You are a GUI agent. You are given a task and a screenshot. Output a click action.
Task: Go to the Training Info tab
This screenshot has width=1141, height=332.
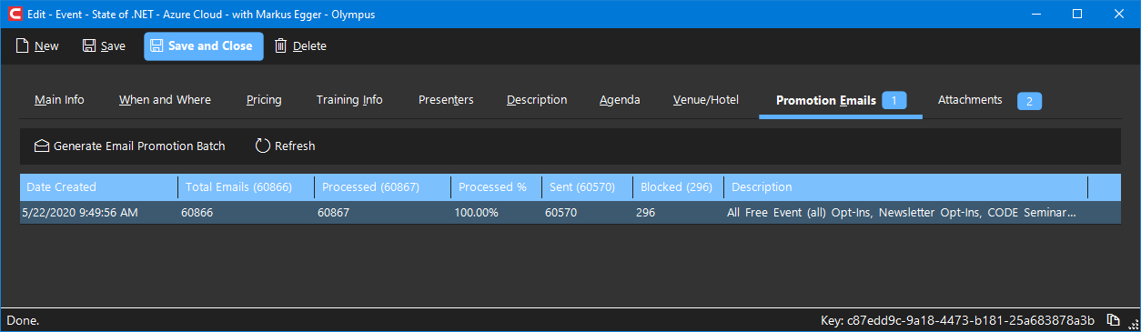349,100
